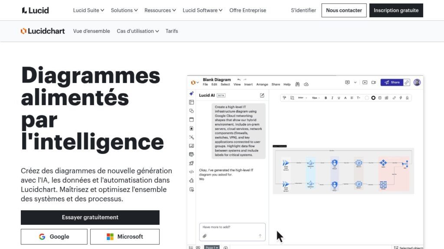Expand Cas d'utilisation dropdown
444x249 pixels.
tap(138, 31)
